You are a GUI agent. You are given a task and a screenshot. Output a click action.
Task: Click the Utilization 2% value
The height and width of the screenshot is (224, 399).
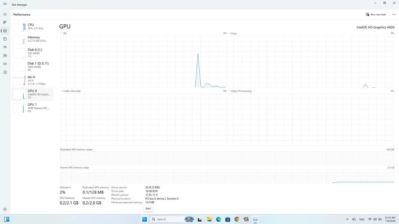click(x=63, y=192)
